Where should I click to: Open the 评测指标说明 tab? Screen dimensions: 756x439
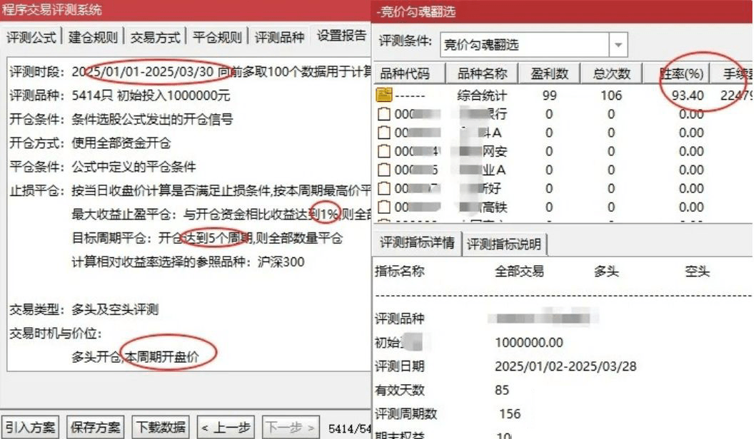click(x=504, y=244)
